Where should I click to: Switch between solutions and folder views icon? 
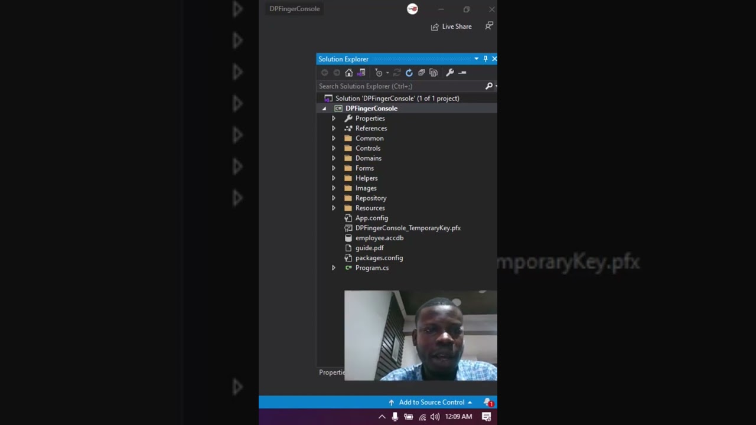click(361, 73)
